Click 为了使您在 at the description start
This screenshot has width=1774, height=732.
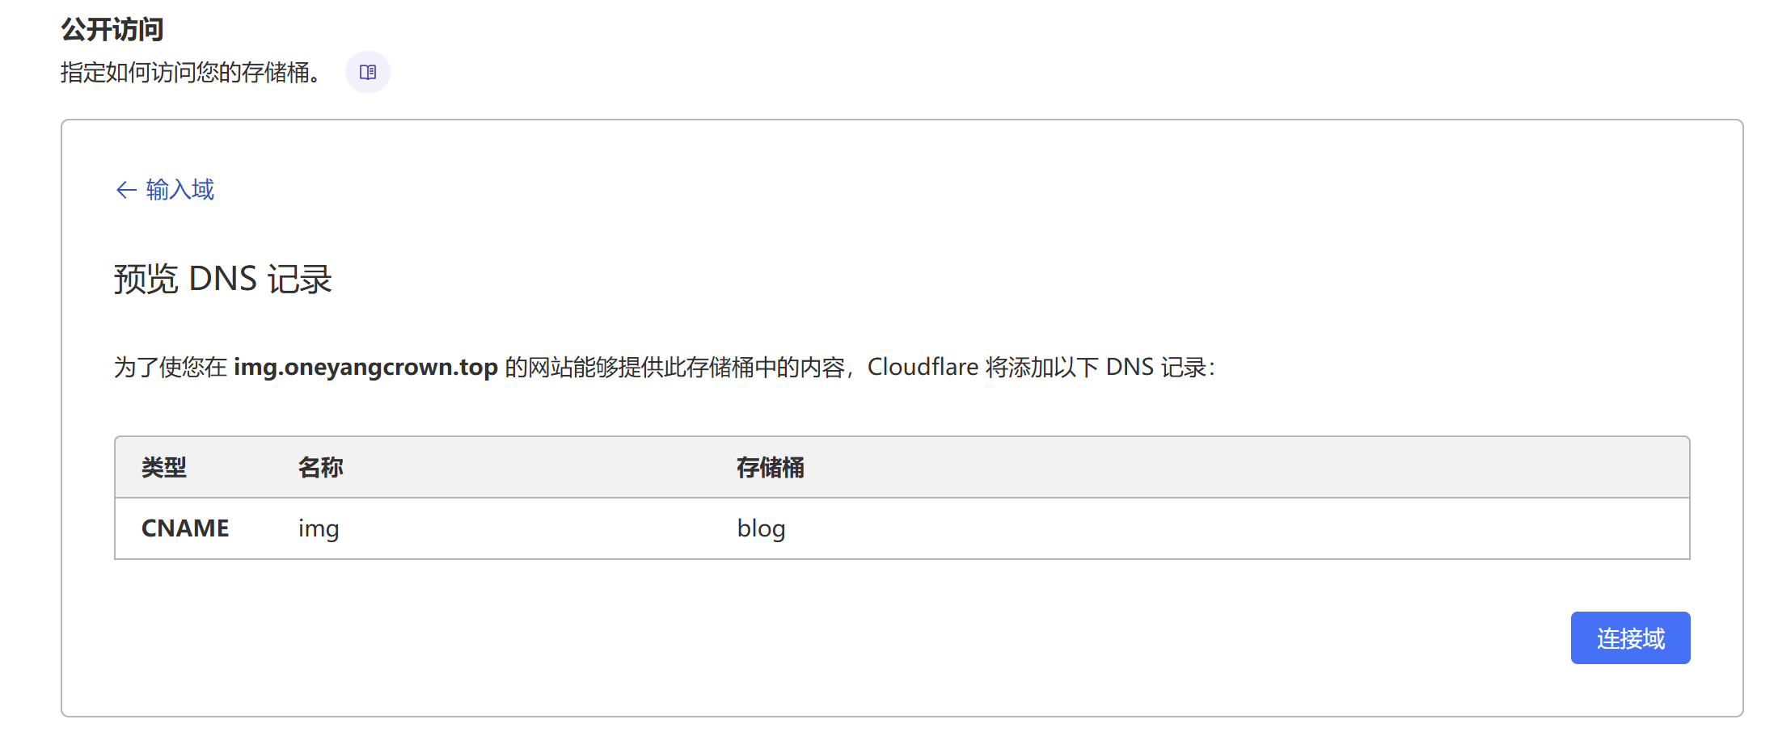click(171, 368)
